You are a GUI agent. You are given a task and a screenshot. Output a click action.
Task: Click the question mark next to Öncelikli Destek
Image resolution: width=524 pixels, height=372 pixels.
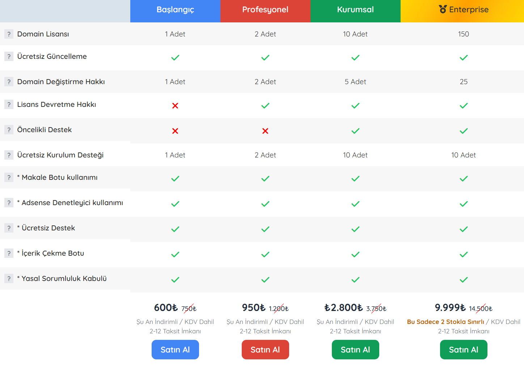[9, 130]
